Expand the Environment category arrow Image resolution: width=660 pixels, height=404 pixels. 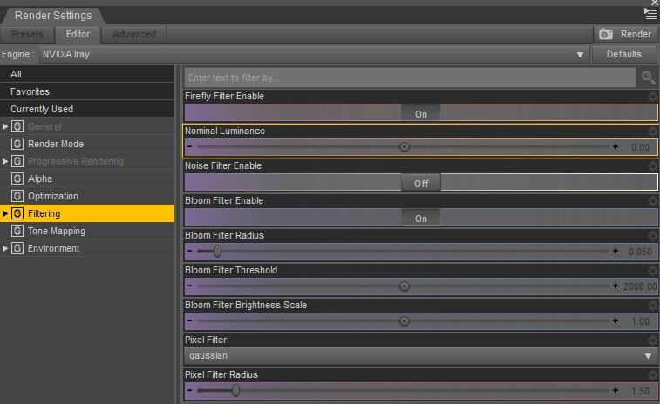[5, 248]
